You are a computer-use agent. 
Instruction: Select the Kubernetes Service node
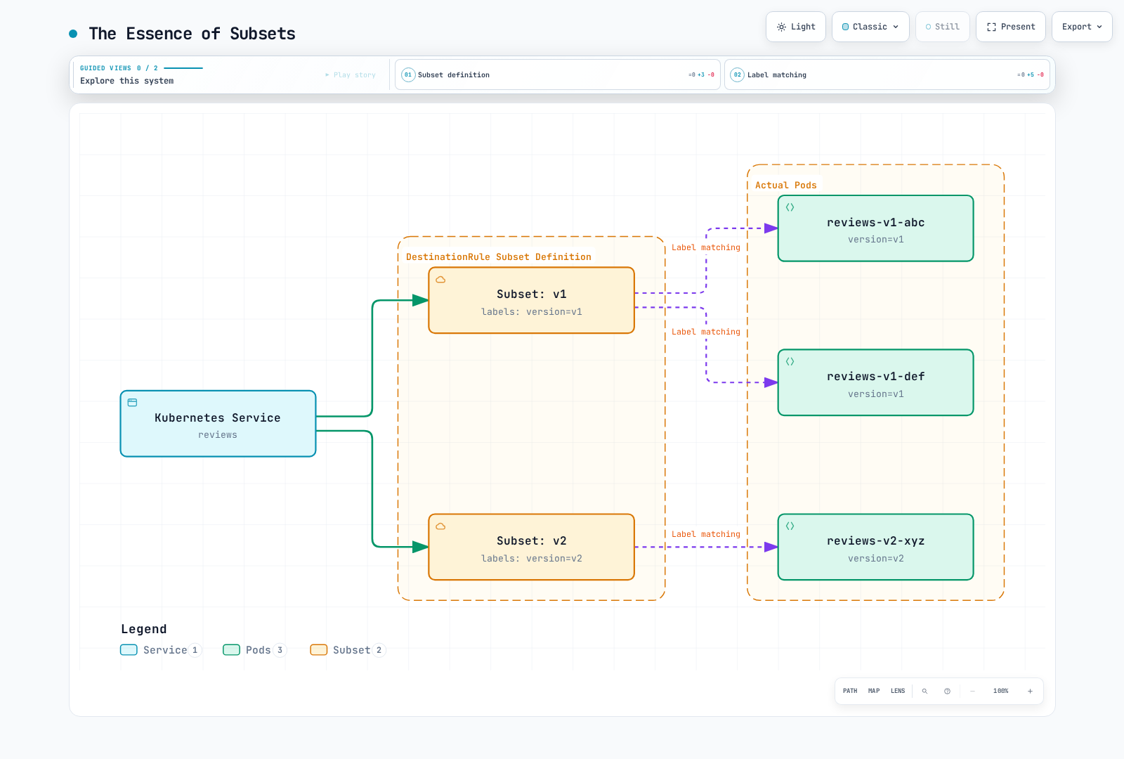click(218, 424)
